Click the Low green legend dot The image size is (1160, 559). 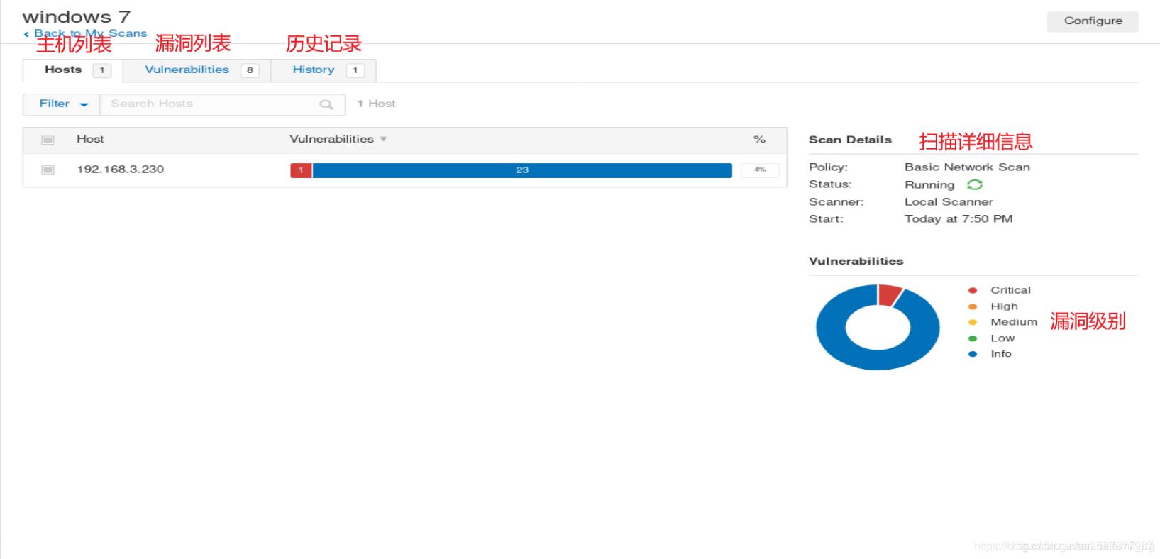[973, 338]
